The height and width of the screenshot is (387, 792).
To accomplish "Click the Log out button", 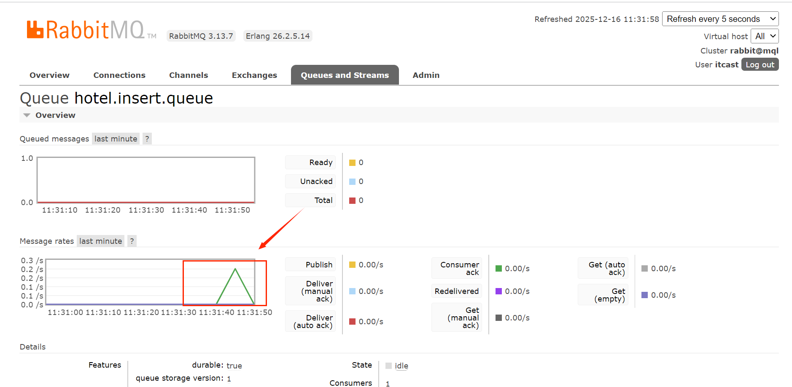I will (x=760, y=64).
